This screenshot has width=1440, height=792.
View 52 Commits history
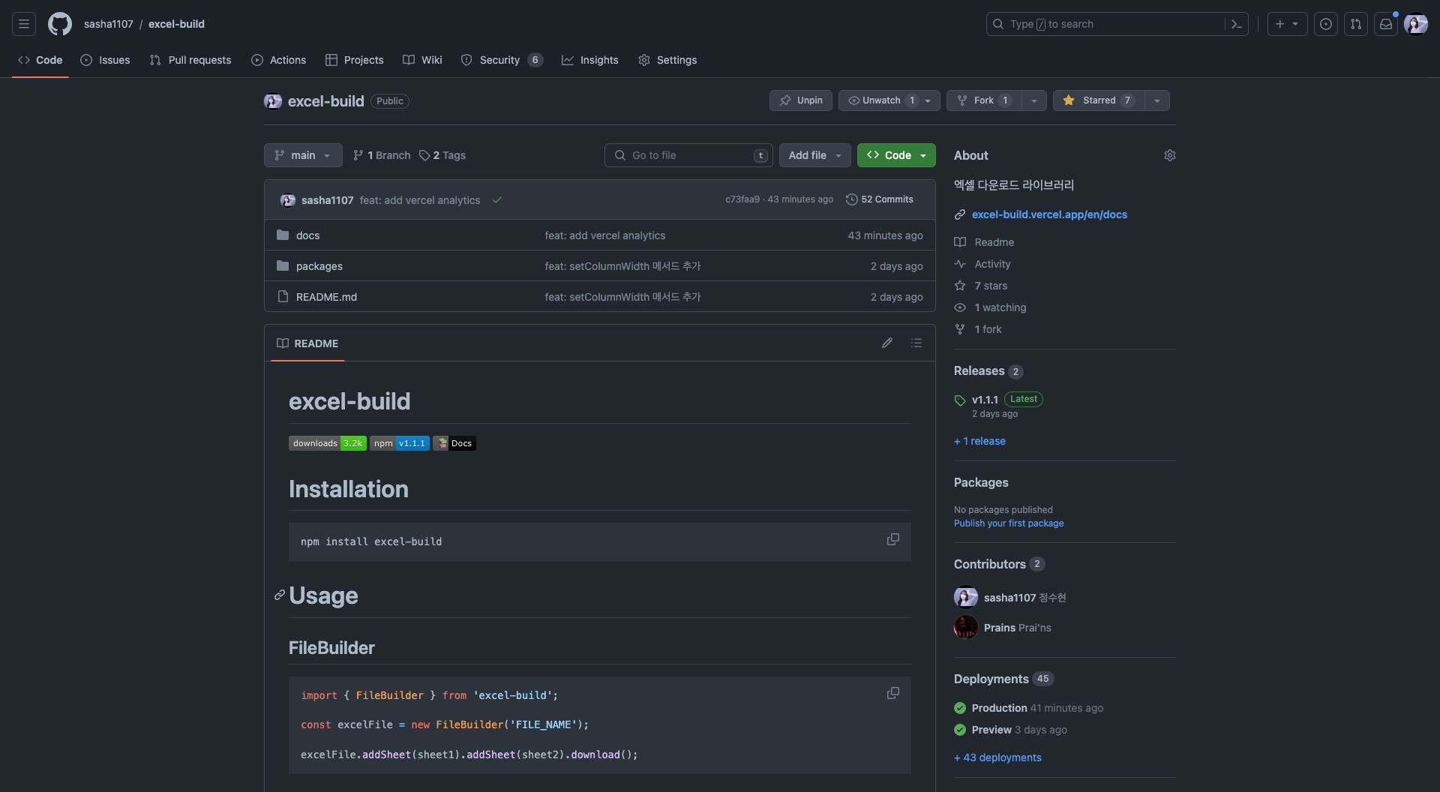point(880,199)
